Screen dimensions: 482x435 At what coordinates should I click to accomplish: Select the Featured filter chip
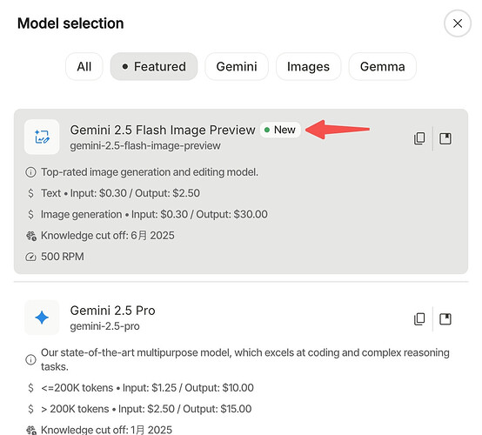(x=154, y=66)
